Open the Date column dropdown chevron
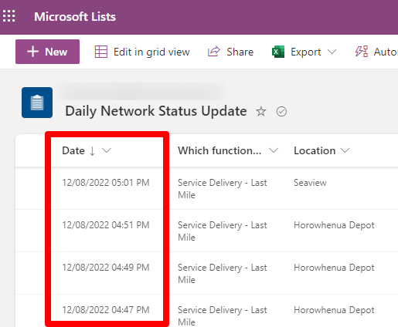 pyautogui.click(x=107, y=150)
